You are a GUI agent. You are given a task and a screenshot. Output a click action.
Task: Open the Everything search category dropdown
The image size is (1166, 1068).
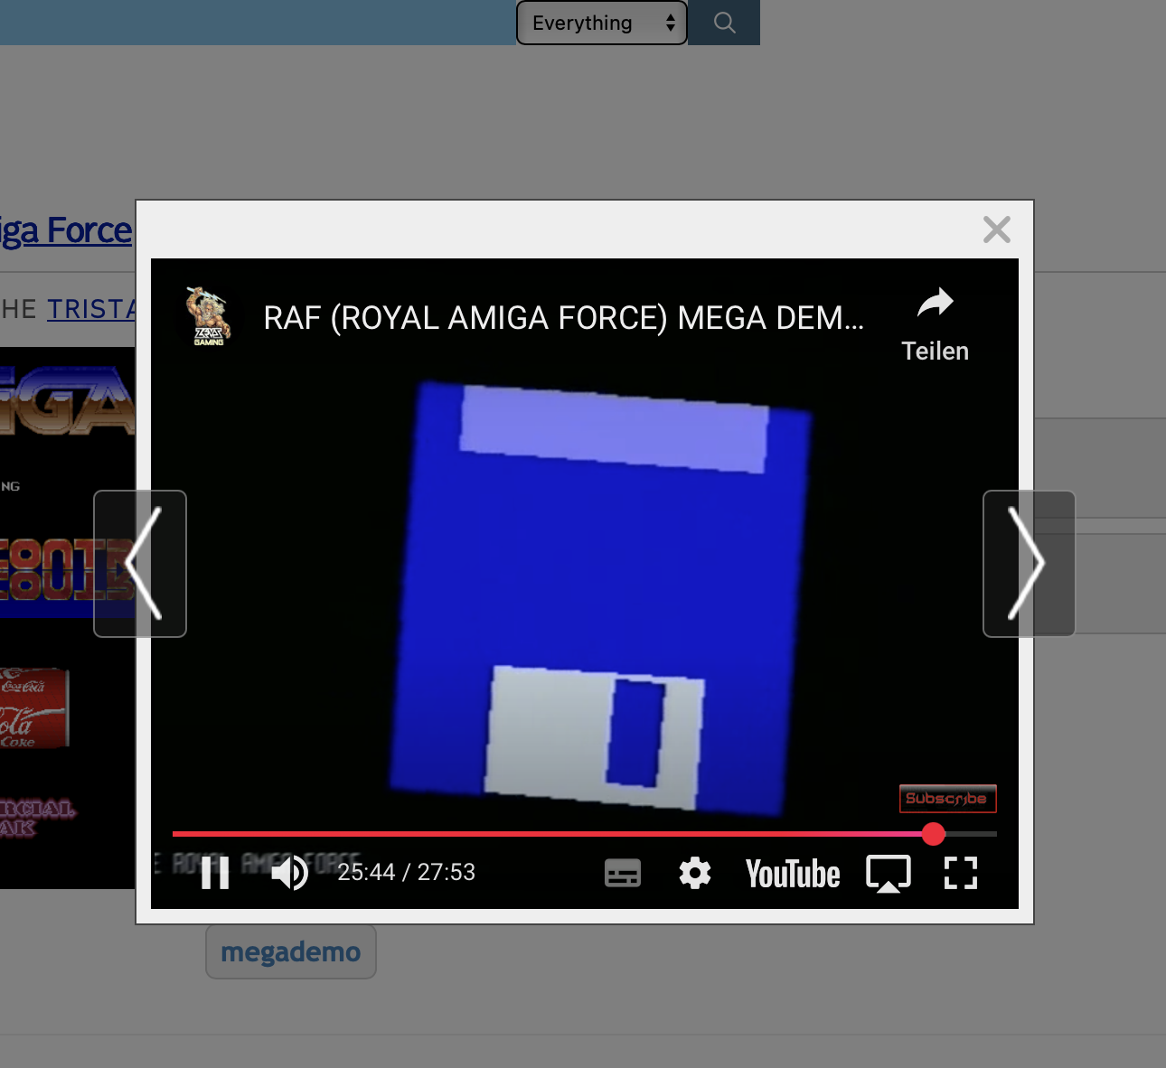(x=602, y=23)
